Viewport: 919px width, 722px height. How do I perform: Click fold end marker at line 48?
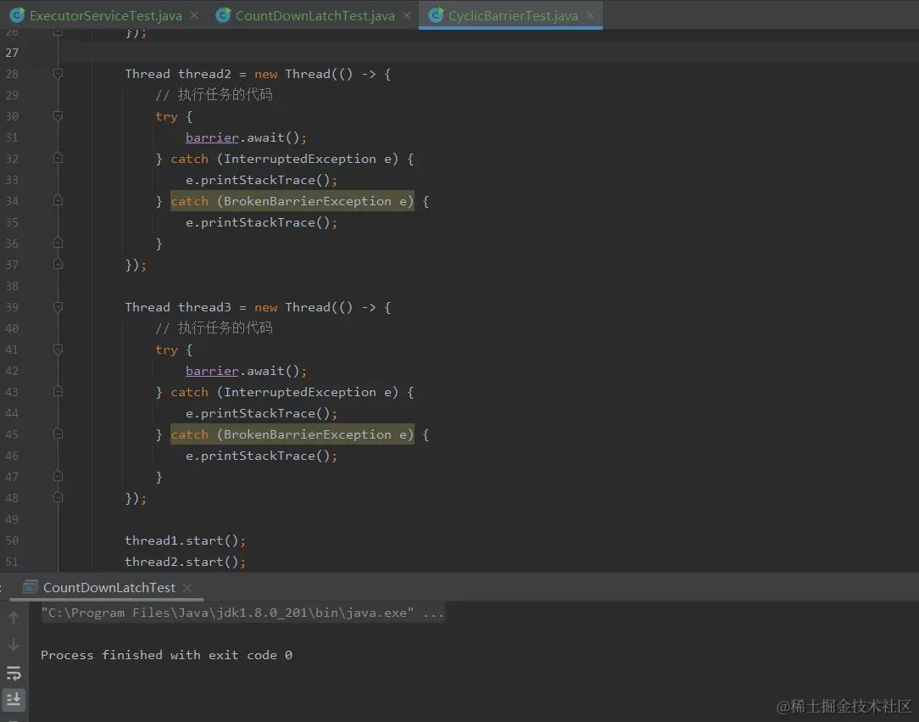(x=58, y=497)
